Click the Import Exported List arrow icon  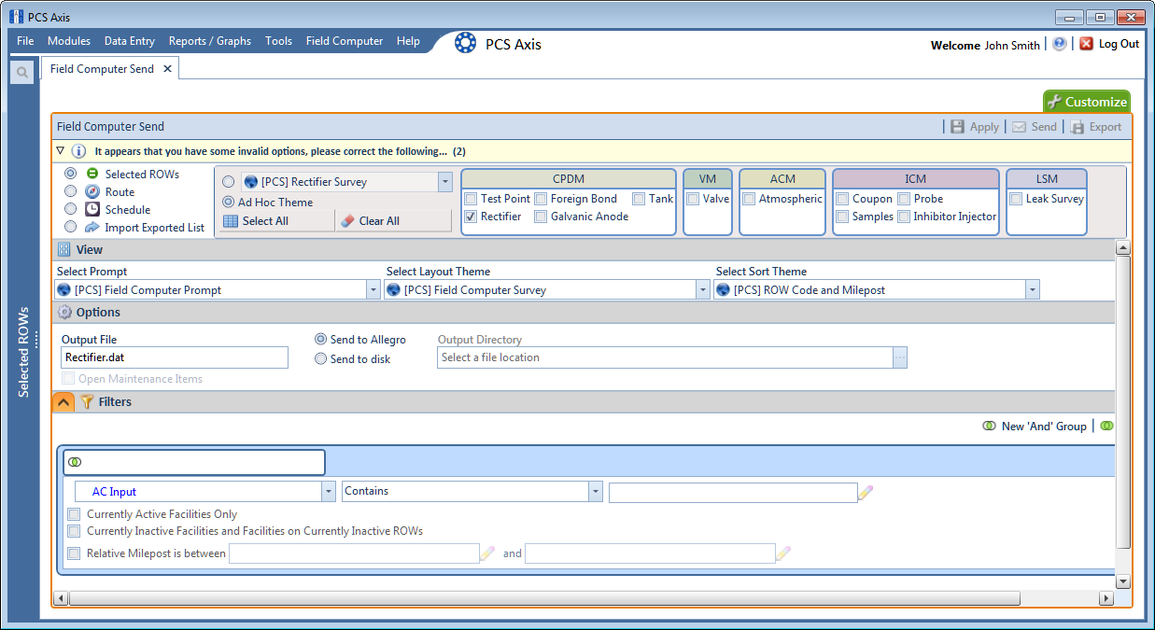click(92, 227)
